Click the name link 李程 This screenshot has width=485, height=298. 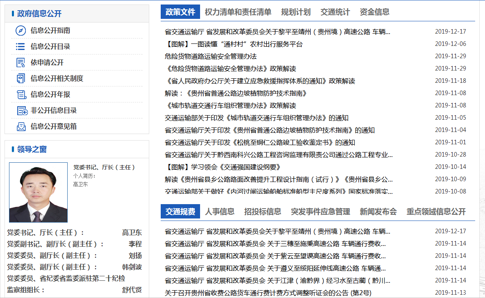[x=135, y=244]
